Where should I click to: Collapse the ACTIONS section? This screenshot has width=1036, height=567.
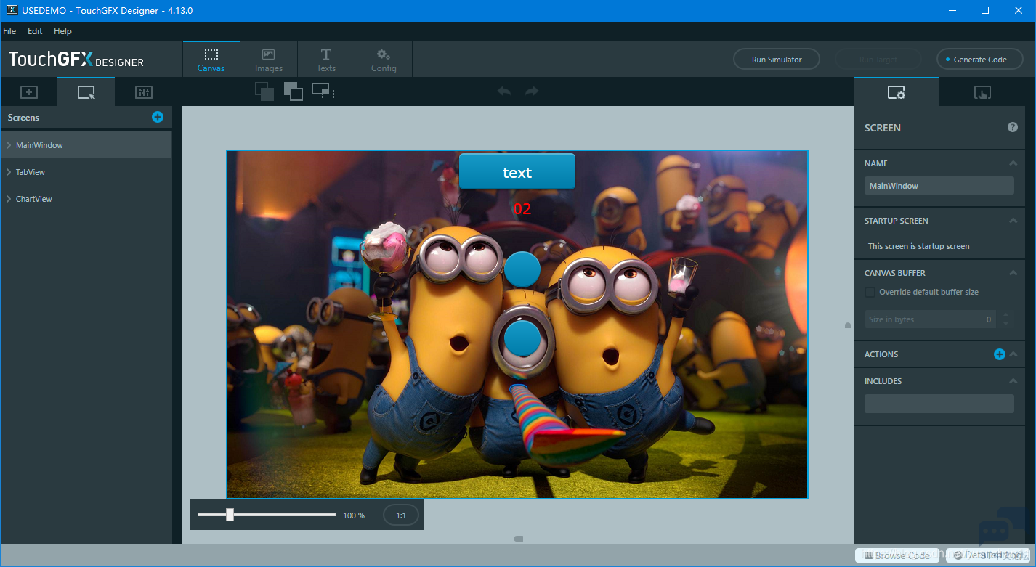click(x=1013, y=354)
